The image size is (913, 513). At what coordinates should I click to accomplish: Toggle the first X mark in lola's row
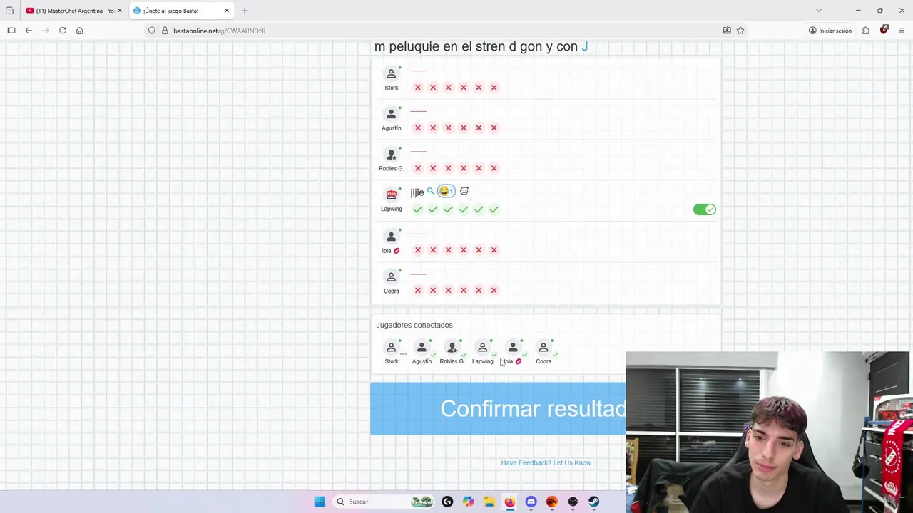(418, 250)
